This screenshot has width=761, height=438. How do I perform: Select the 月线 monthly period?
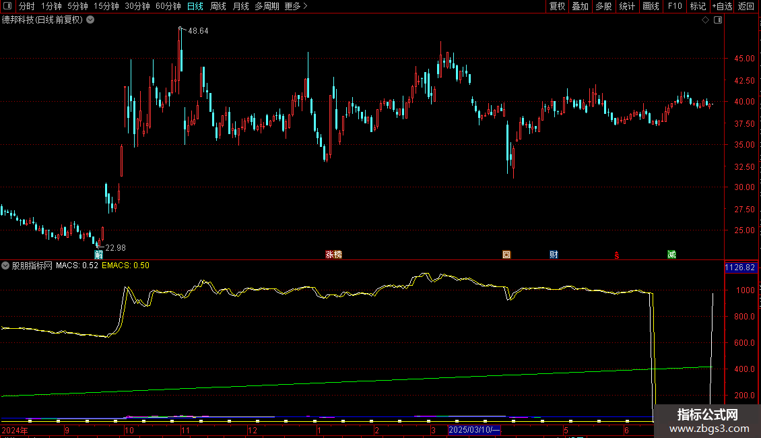240,6
